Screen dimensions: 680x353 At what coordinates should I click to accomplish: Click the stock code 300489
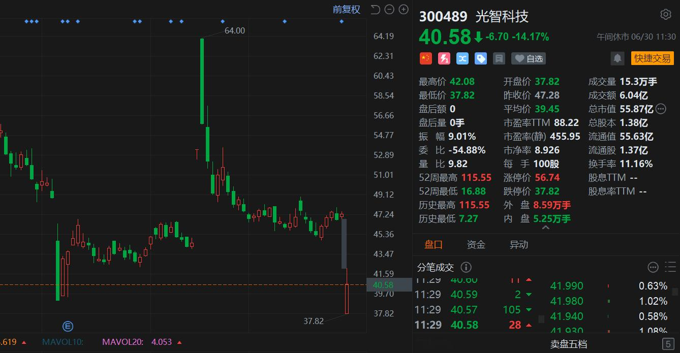pyautogui.click(x=443, y=16)
